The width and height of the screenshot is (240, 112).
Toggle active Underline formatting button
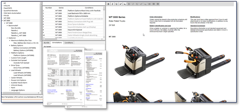117,4
